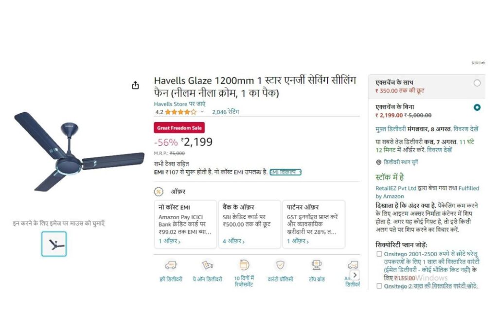Click the delivery location pin icon

(x=378, y=162)
